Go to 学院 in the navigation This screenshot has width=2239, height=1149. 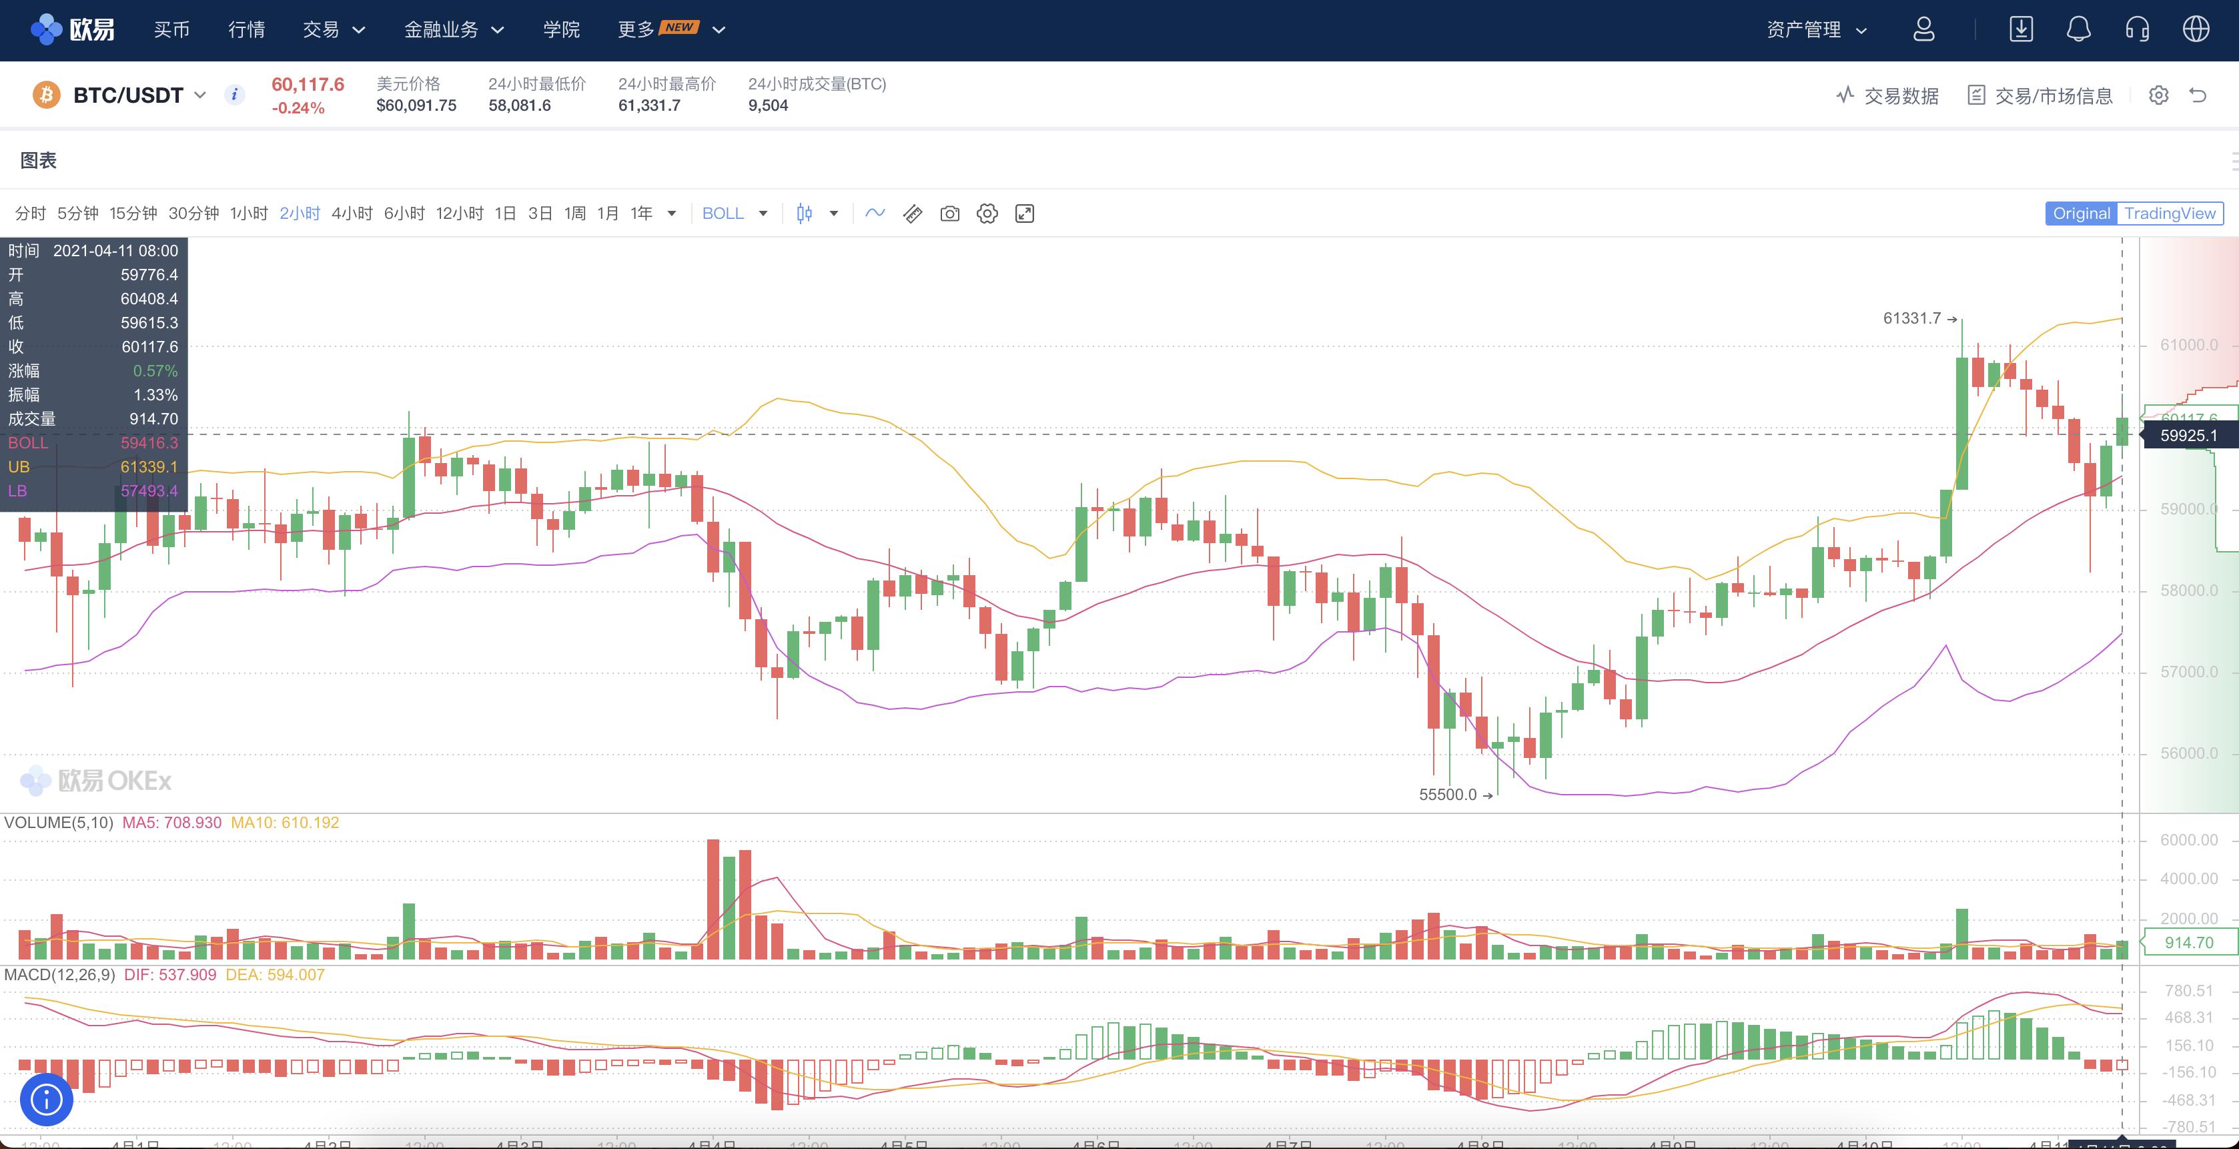(562, 29)
